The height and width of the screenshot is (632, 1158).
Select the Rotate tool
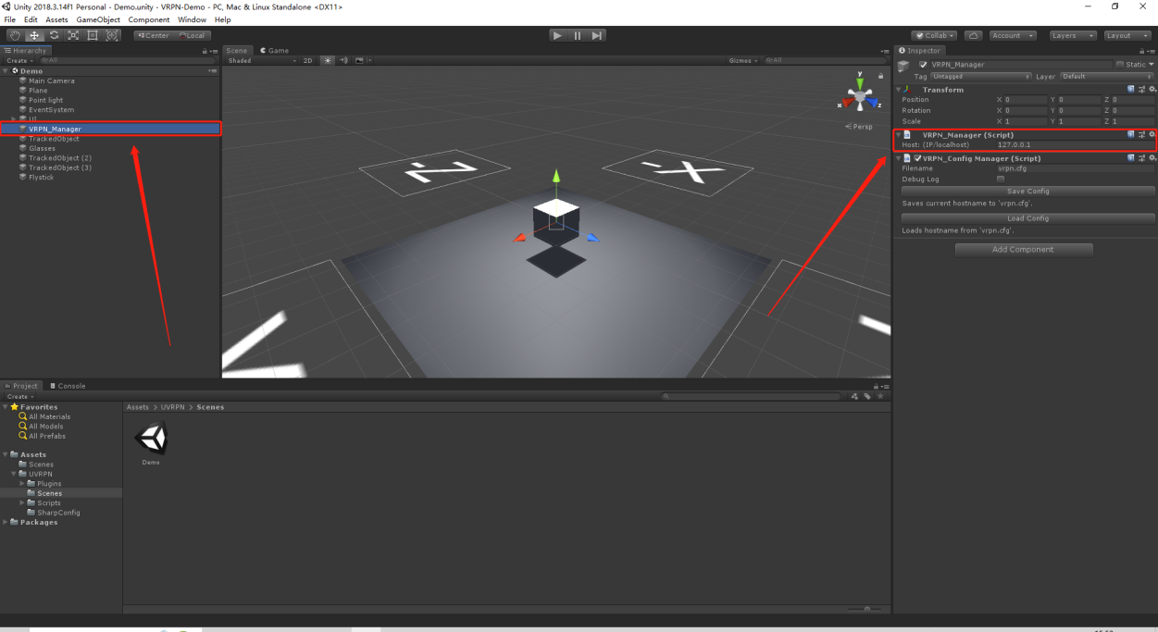coord(54,35)
